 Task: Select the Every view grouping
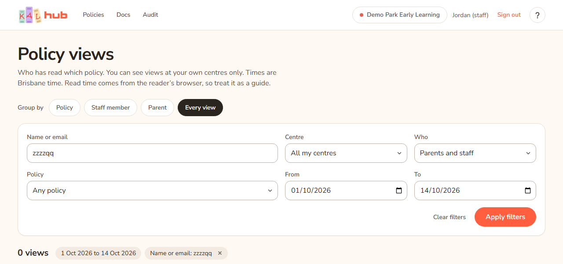tap(200, 108)
